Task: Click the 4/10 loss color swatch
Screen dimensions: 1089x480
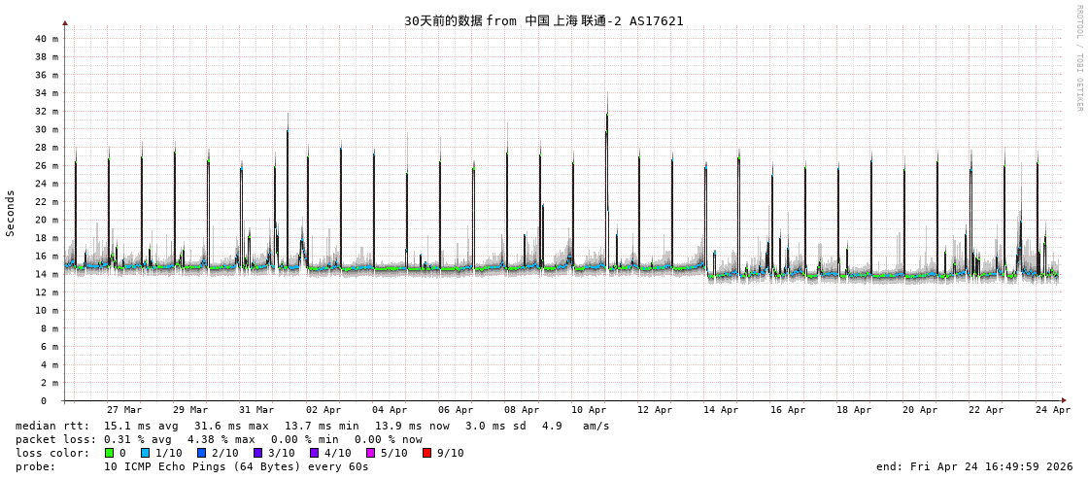Action: 315,453
